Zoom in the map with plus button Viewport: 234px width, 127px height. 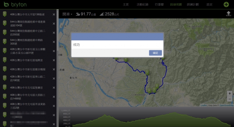[x=230, y=94]
